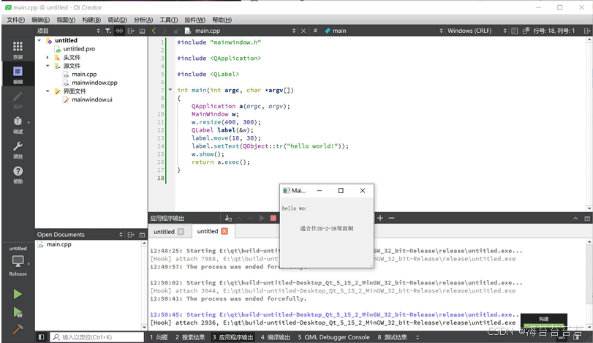
Task: Select mainwindow.ui in the project tree
Action: click(x=92, y=99)
